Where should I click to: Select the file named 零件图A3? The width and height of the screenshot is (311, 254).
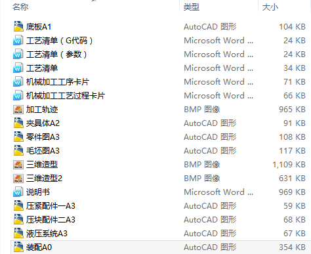43,137
